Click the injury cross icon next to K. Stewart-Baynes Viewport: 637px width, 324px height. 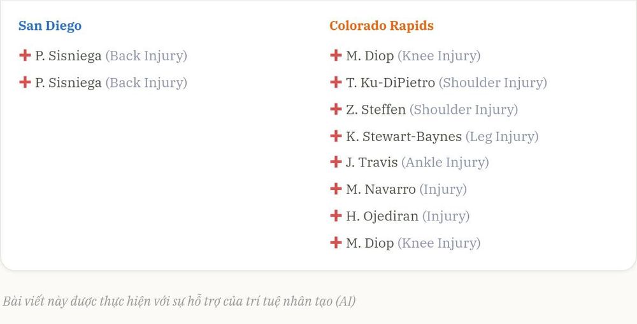coord(336,136)
